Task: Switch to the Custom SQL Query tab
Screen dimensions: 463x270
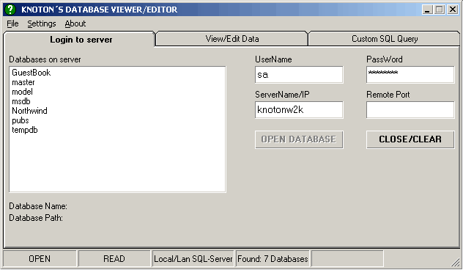Action: pyautogui.click(x=385, y=39)
